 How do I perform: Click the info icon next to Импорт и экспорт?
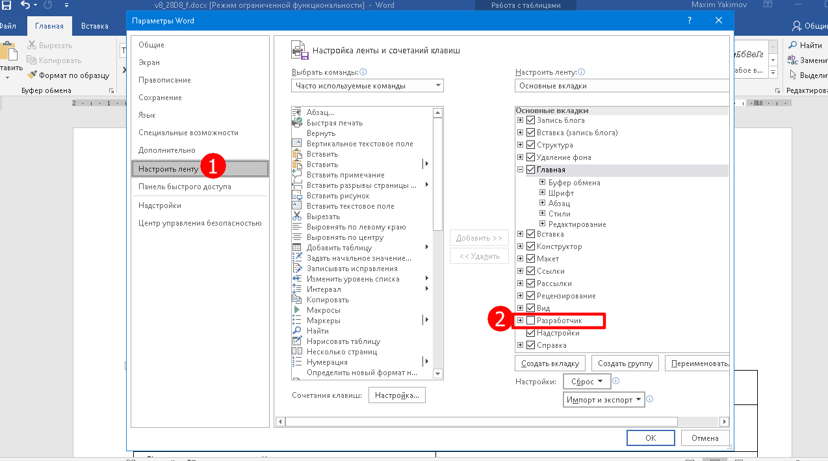pos(649,400)
